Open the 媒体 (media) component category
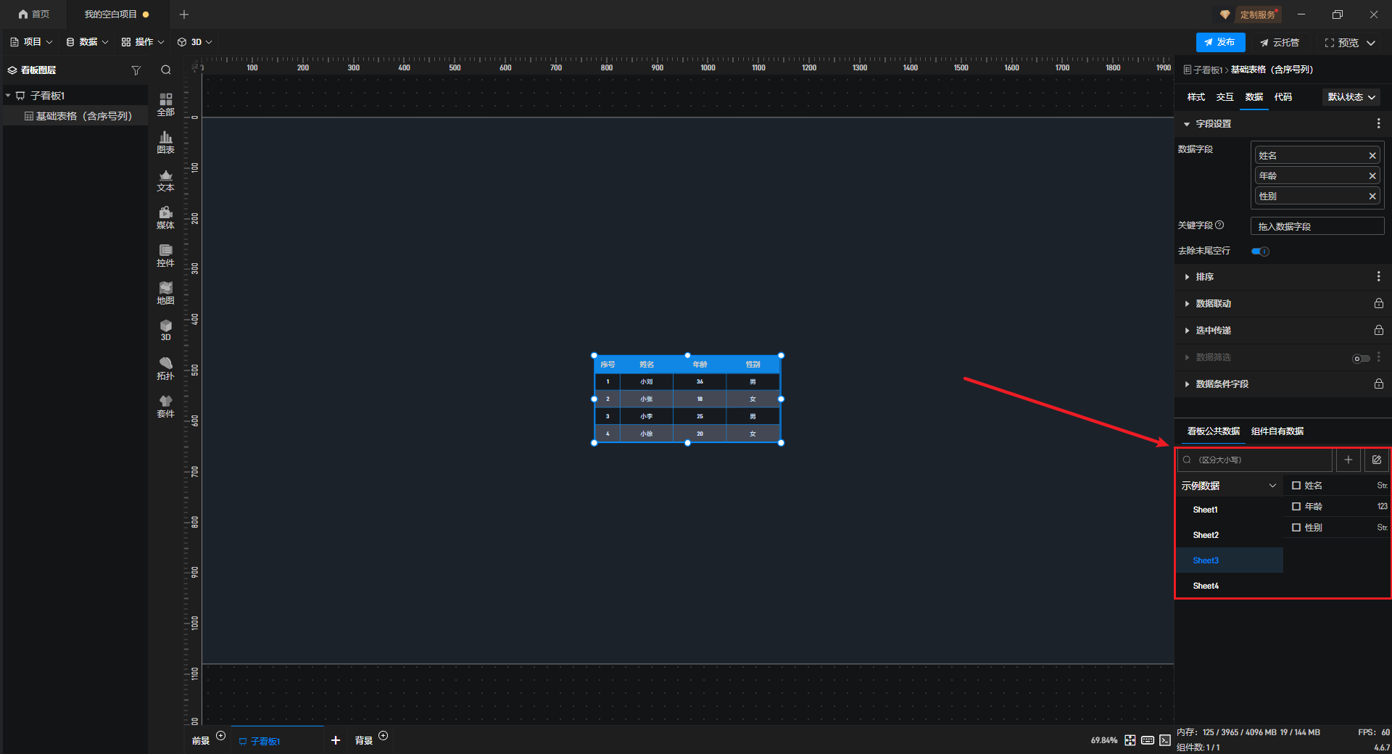Viewport: 1392px width, 754px height. pyautogui.click(x=165, y=217)
